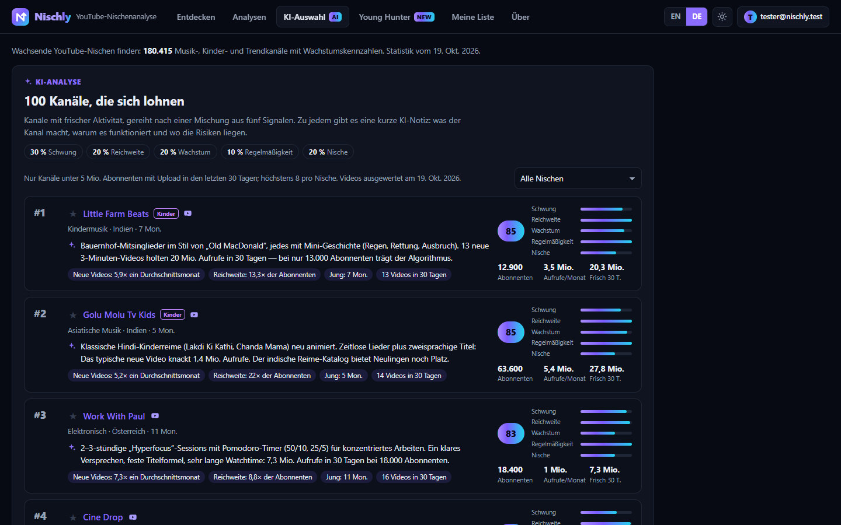Click the Nische bar for Work With Paul
This screenshot has height=525, width=841.
(x=606, y=455)
